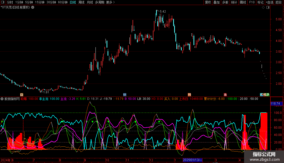
Task: Click the LB: 30.00 indicator value
Action: point(144,99)
